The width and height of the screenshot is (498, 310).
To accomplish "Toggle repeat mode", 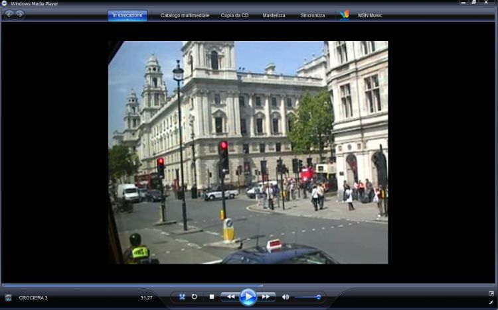I will click(195, 297).
